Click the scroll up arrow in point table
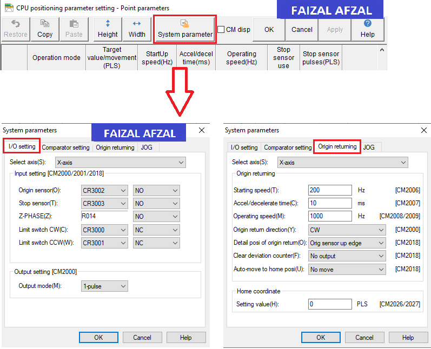 point(382,50)
